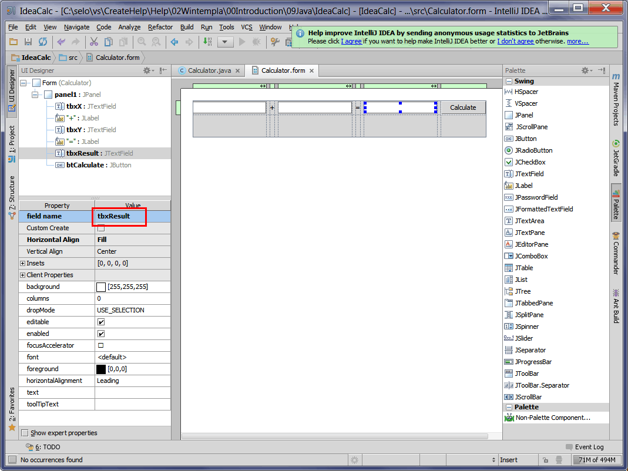This screenshot has width=628, height=471.
Task: Open the Commander side tool window
Action: 616,253
